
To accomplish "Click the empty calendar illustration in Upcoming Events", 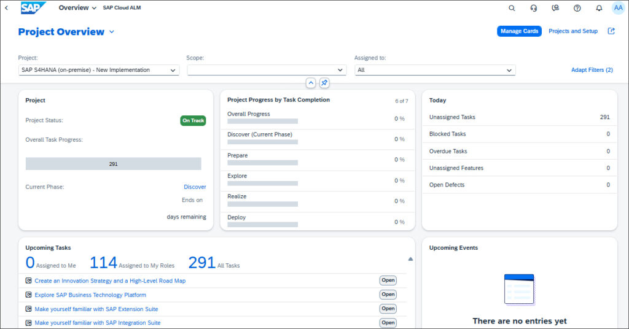I will (519, 290).
